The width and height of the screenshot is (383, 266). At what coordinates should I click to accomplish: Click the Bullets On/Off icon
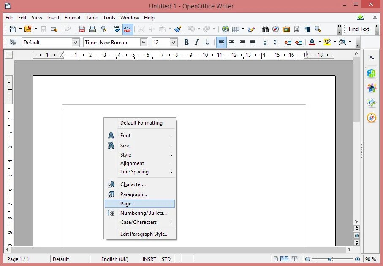coord(277,43)
